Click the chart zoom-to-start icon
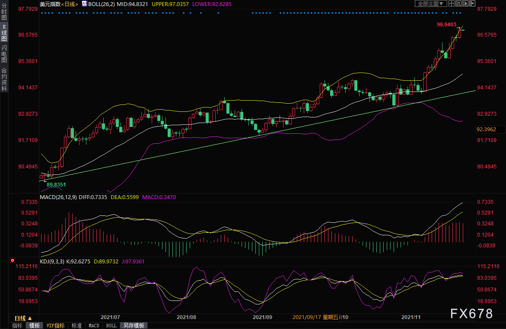Image resolution: width=506 pixels, height=329 pixels. 458,3
